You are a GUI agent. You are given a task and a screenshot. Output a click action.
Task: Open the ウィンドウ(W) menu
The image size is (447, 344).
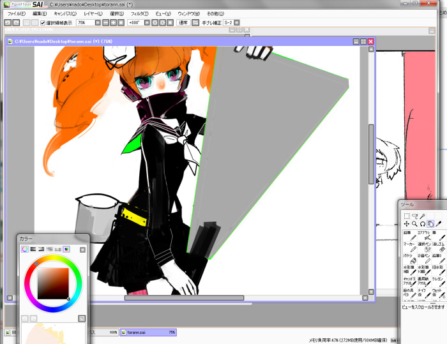coord(189,13)
